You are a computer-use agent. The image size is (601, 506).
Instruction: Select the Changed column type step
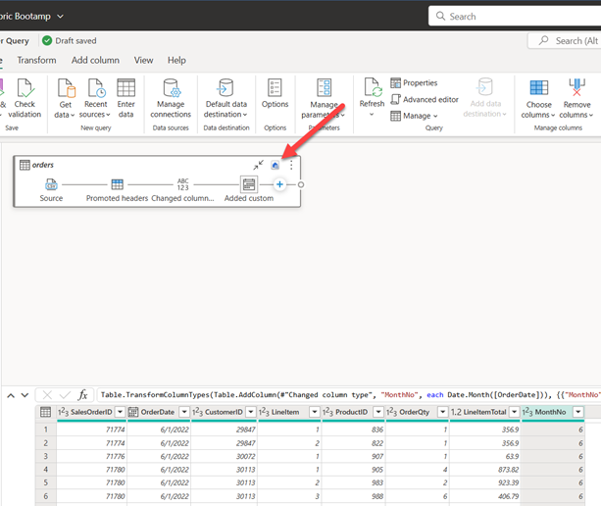click(x=182, y=190)
